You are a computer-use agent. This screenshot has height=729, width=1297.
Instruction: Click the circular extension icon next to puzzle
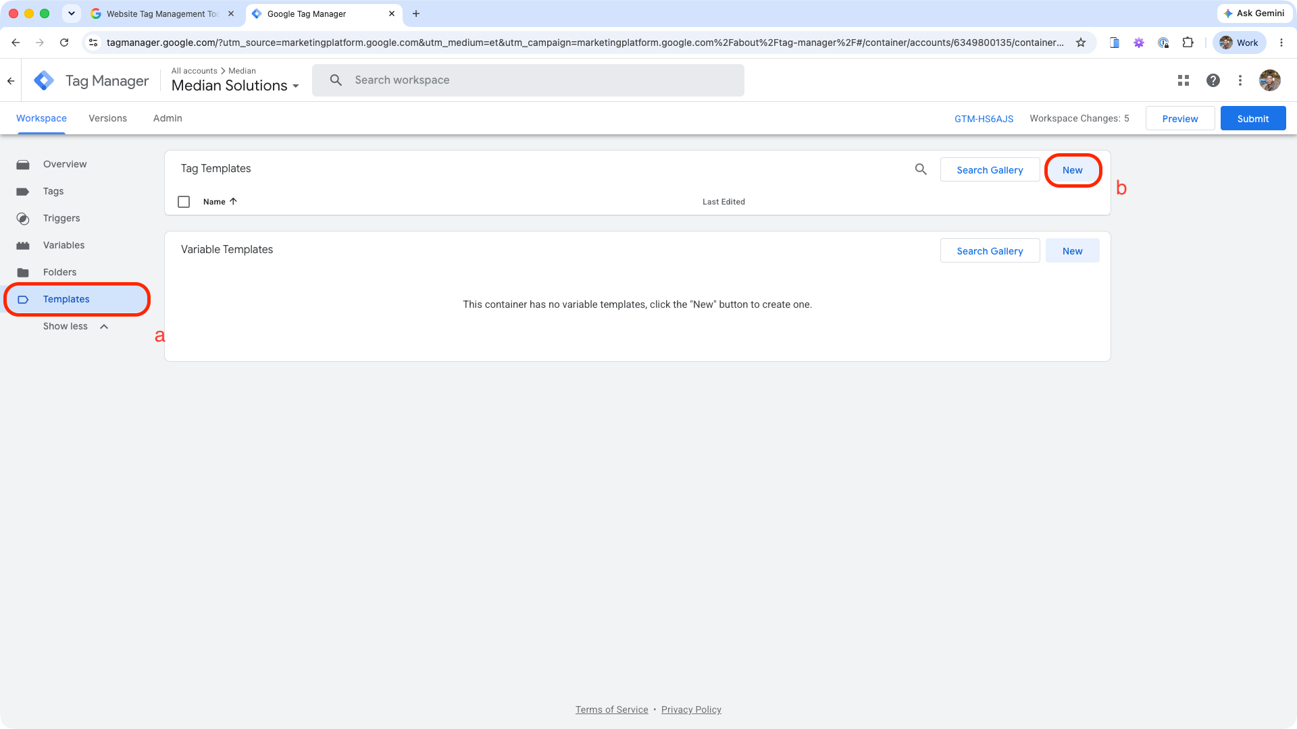[x=1163, y=43]
